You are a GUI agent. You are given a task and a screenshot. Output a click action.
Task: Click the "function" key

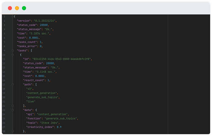(x=34, y=119)
